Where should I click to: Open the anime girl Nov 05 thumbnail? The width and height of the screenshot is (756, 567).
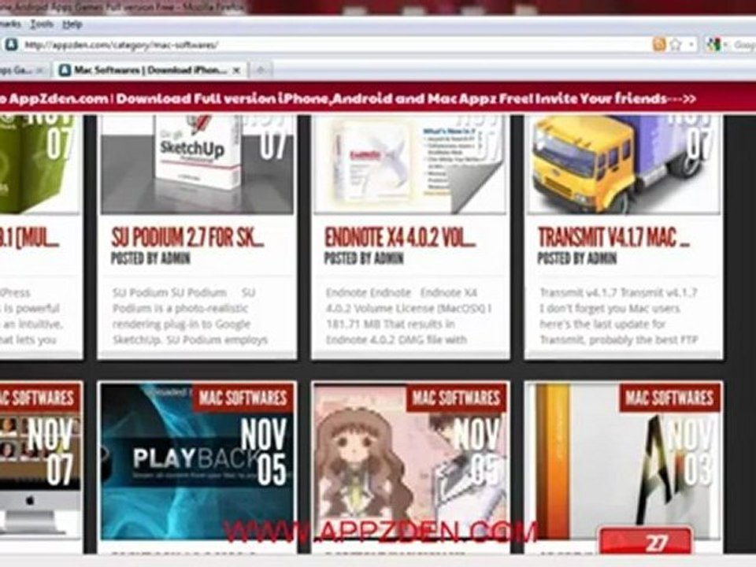(410, 461)
